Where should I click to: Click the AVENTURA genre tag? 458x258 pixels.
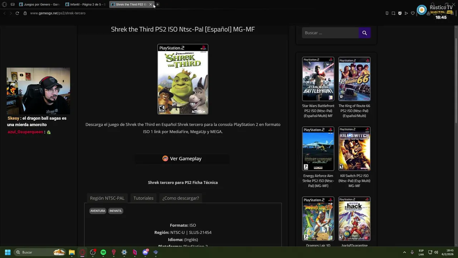coord(98,211)
